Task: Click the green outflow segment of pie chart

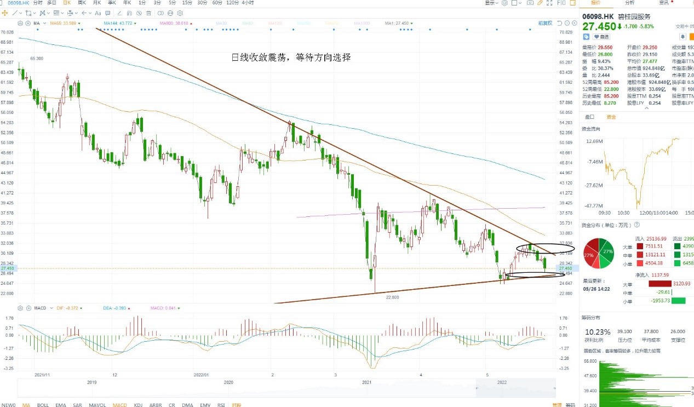Action: tap(607, 252)
